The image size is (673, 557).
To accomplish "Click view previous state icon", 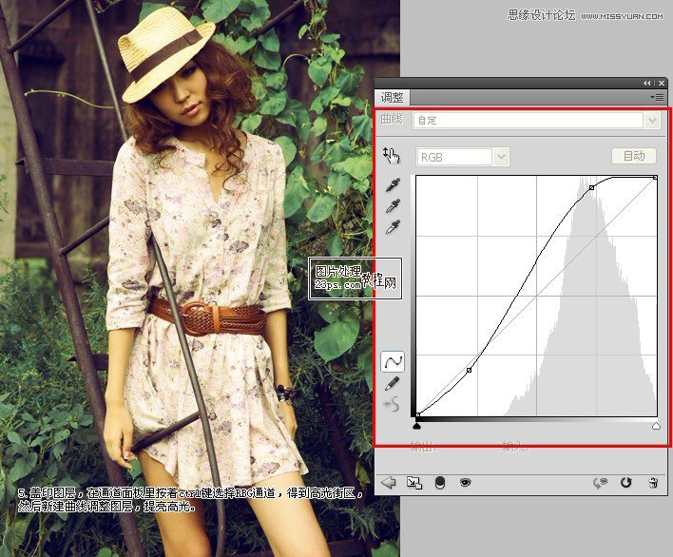I will 600,483.
